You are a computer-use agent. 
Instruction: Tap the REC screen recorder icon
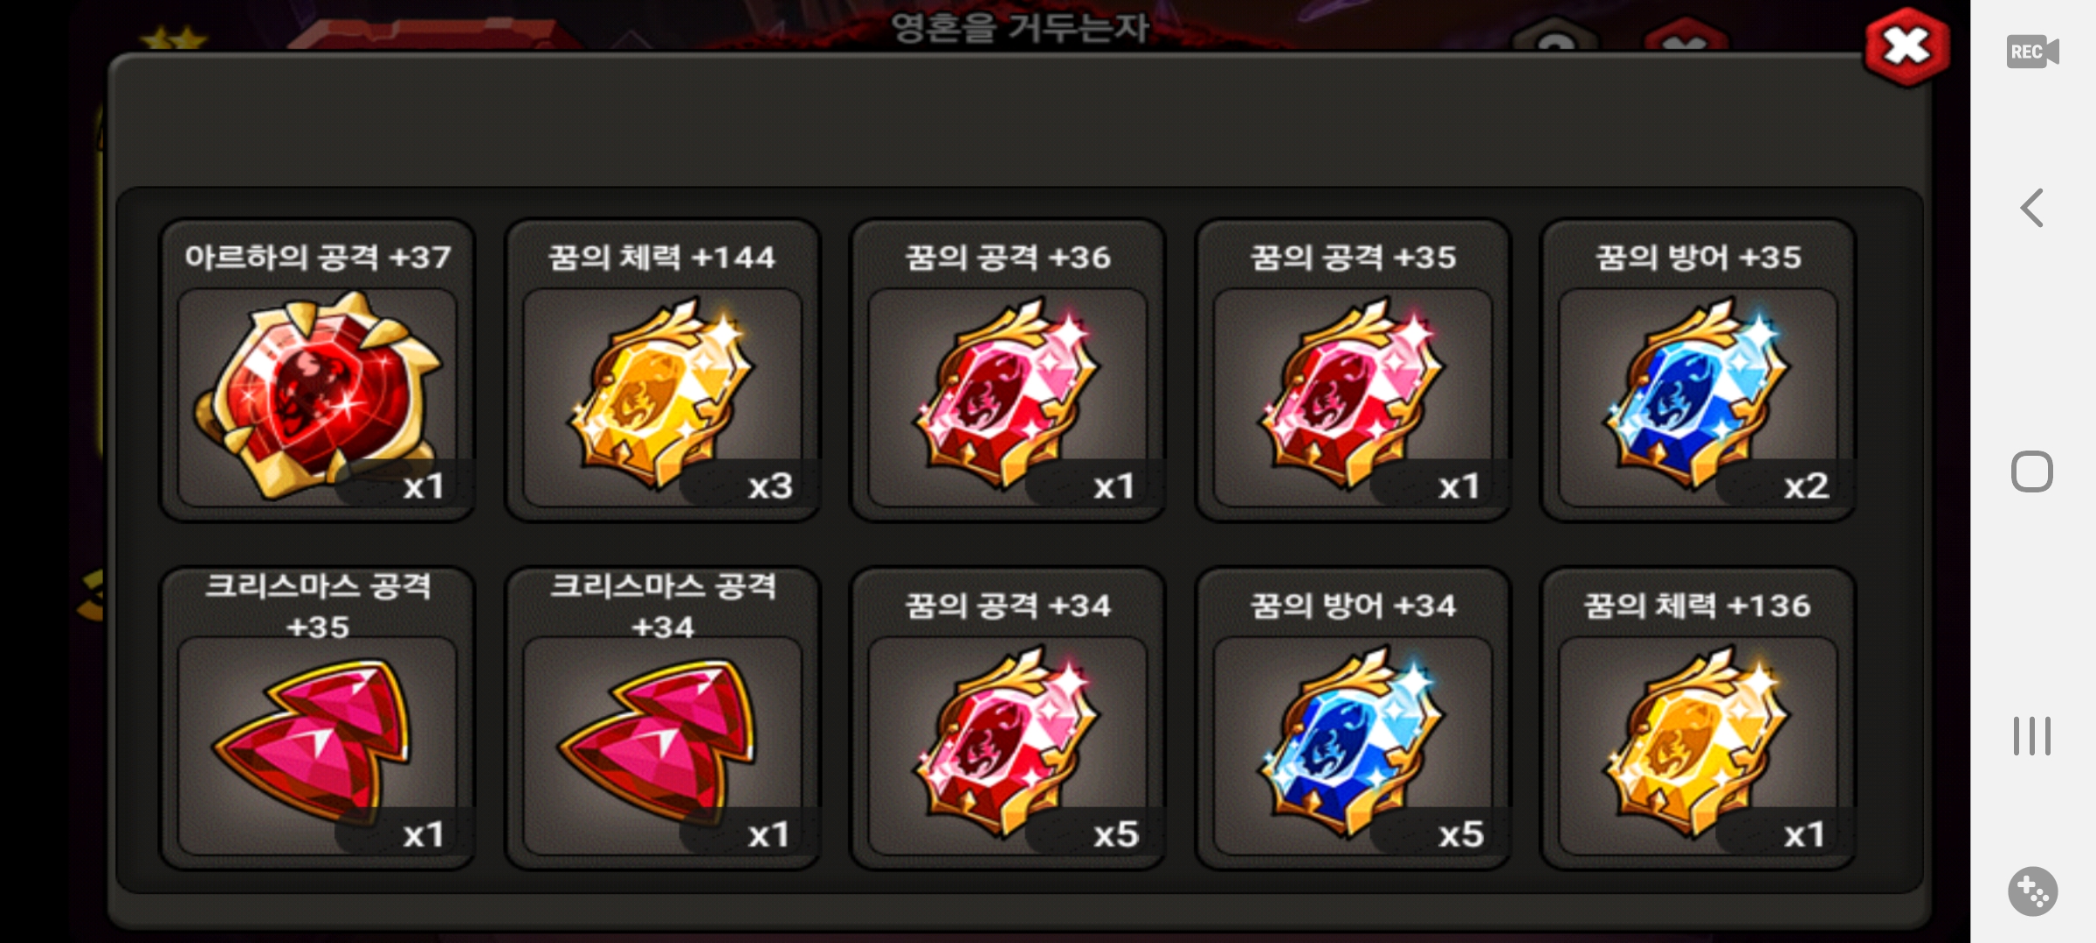coord(2032,52)
